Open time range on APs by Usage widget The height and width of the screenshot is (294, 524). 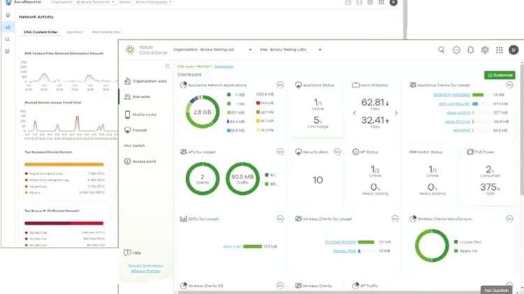coord(280,152)
